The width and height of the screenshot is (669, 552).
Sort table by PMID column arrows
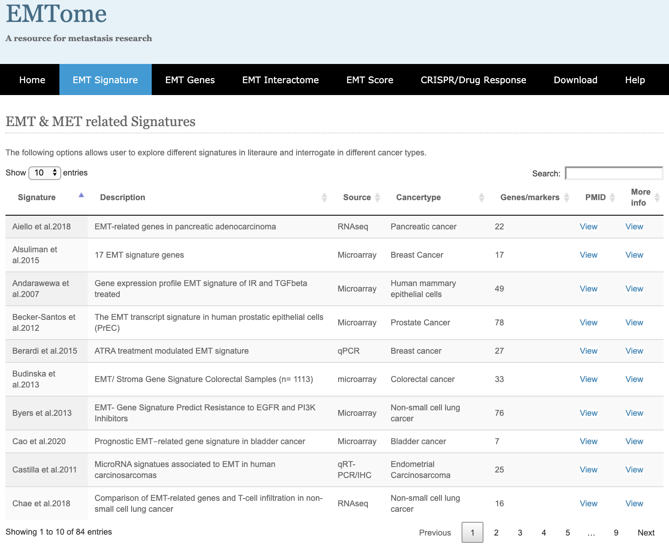point(612,197)
